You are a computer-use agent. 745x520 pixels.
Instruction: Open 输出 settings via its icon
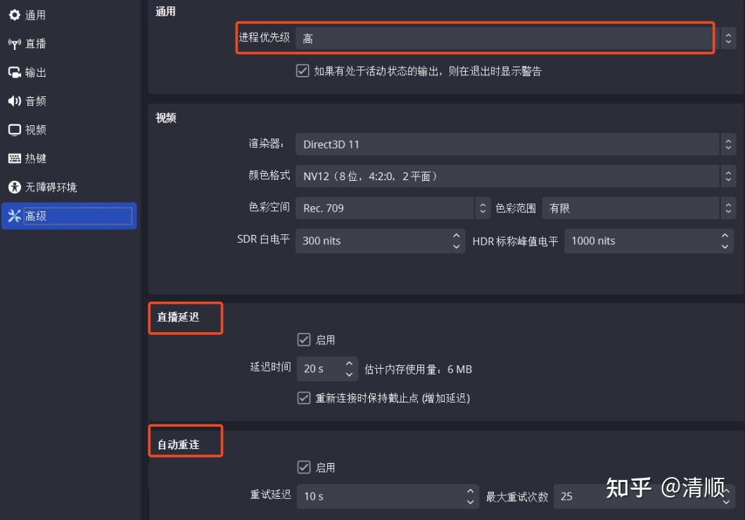tap(15, 72)
